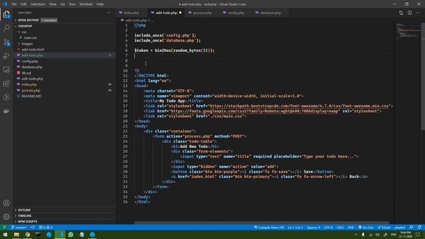Open the Run and Debug view
Viewport: 425px width, 239px height.
6,56
